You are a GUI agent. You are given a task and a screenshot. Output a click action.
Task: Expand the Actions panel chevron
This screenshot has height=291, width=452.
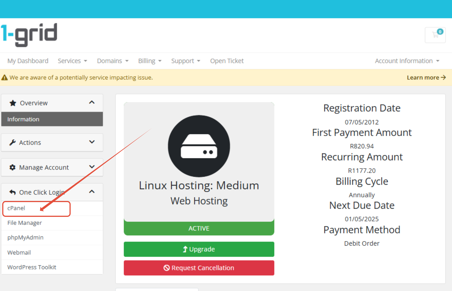[92, 142]
